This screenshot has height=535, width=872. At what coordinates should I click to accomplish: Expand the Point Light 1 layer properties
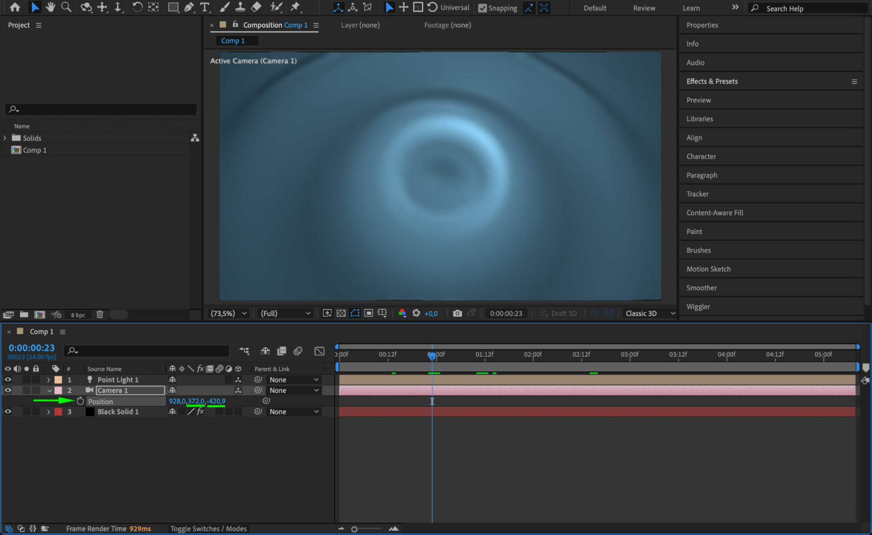point(48,380)
